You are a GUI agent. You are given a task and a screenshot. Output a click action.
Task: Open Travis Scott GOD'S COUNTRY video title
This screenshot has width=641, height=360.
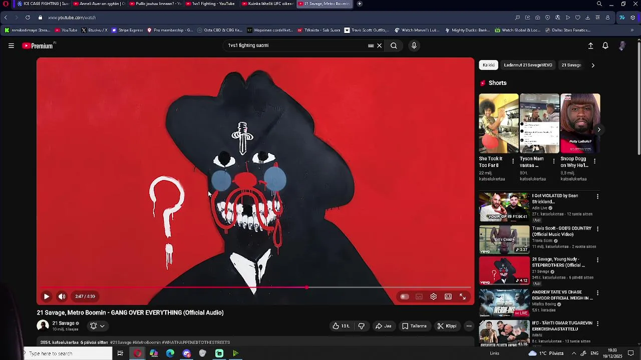(x=562, y=231)
